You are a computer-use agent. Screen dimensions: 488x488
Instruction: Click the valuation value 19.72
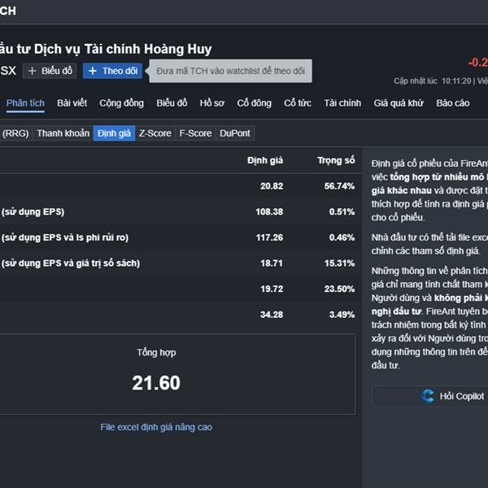point(272,289)
